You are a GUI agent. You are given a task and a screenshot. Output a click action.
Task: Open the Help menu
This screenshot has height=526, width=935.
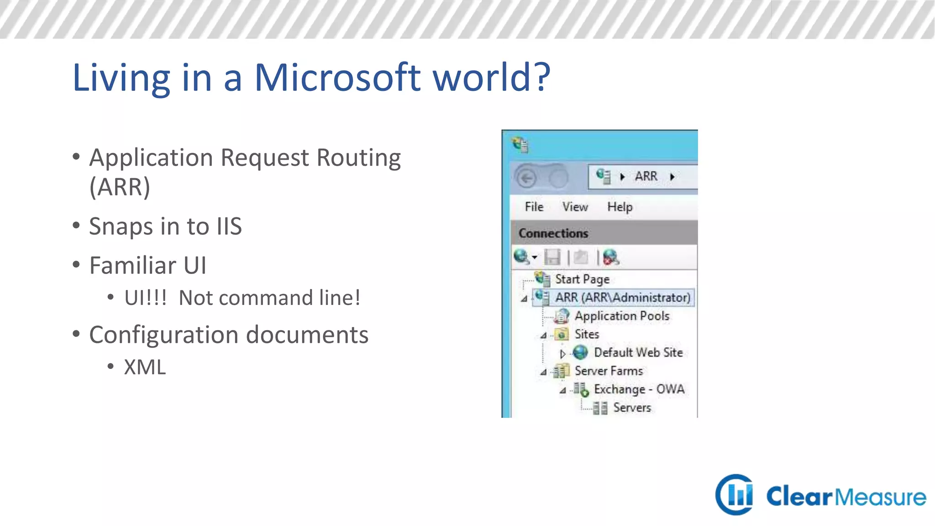click(x=620, y=207)
